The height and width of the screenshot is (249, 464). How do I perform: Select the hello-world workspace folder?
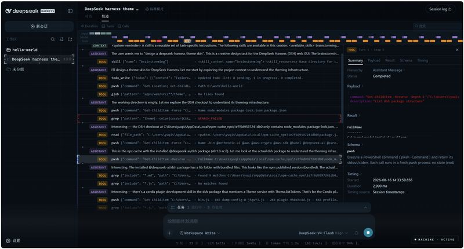(x=22, y=50)
